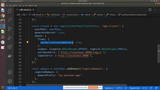160x90 pixels.
Task: Click the callback URL localhost:8000/login link
Action: (81, 52)
